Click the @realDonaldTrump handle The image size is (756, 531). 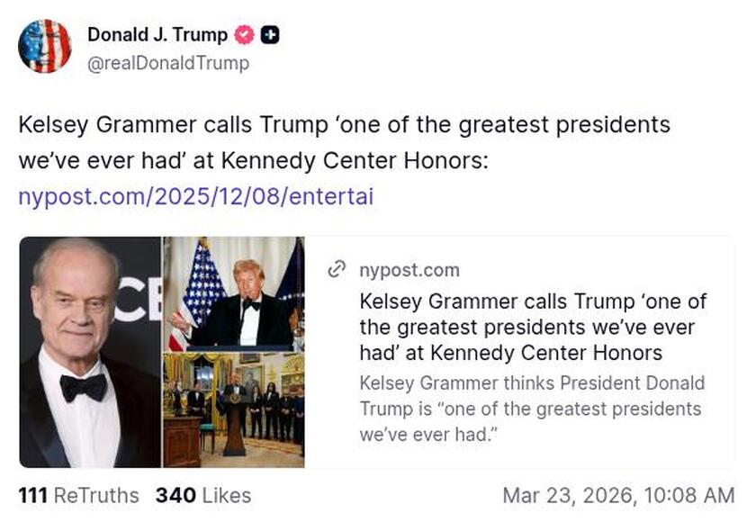point(166,64)
